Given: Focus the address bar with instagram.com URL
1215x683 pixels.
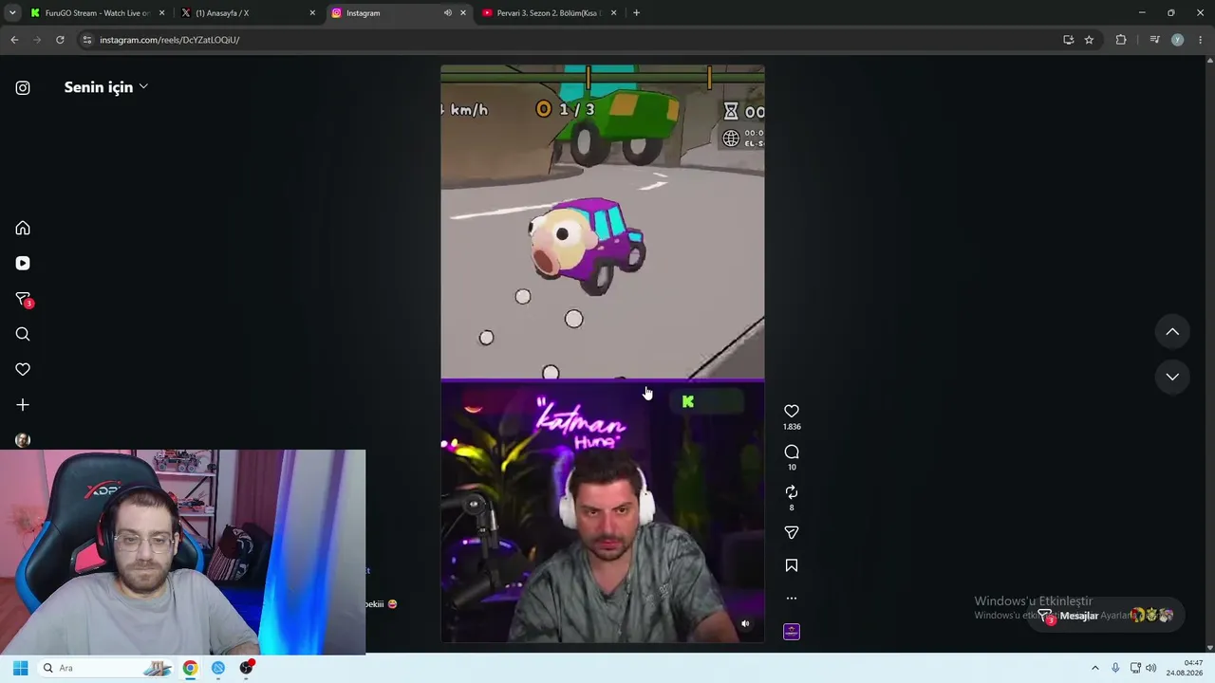Looking at the screenshot, I should click(x=570, y=40).
